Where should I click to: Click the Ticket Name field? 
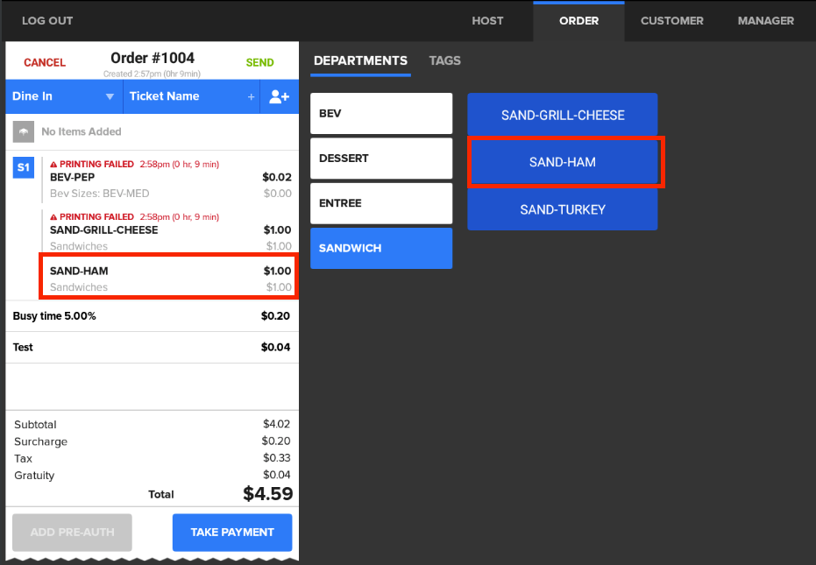point(184,96)
